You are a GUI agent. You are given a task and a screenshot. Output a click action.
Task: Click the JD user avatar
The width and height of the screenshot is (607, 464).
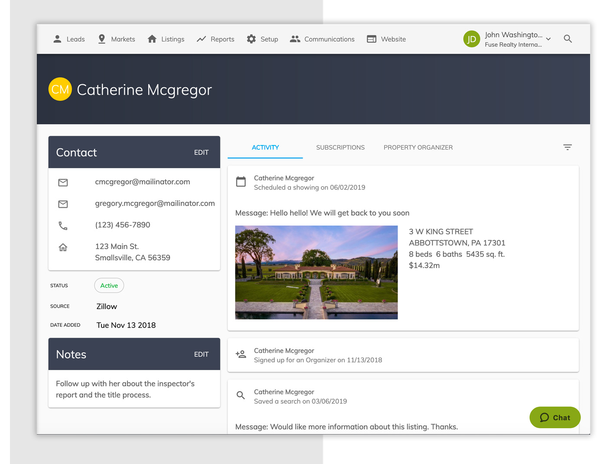point(472,39)
